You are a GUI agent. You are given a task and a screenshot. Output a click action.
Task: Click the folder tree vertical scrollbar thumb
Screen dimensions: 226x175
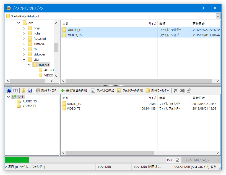click(x=56, y=47)
